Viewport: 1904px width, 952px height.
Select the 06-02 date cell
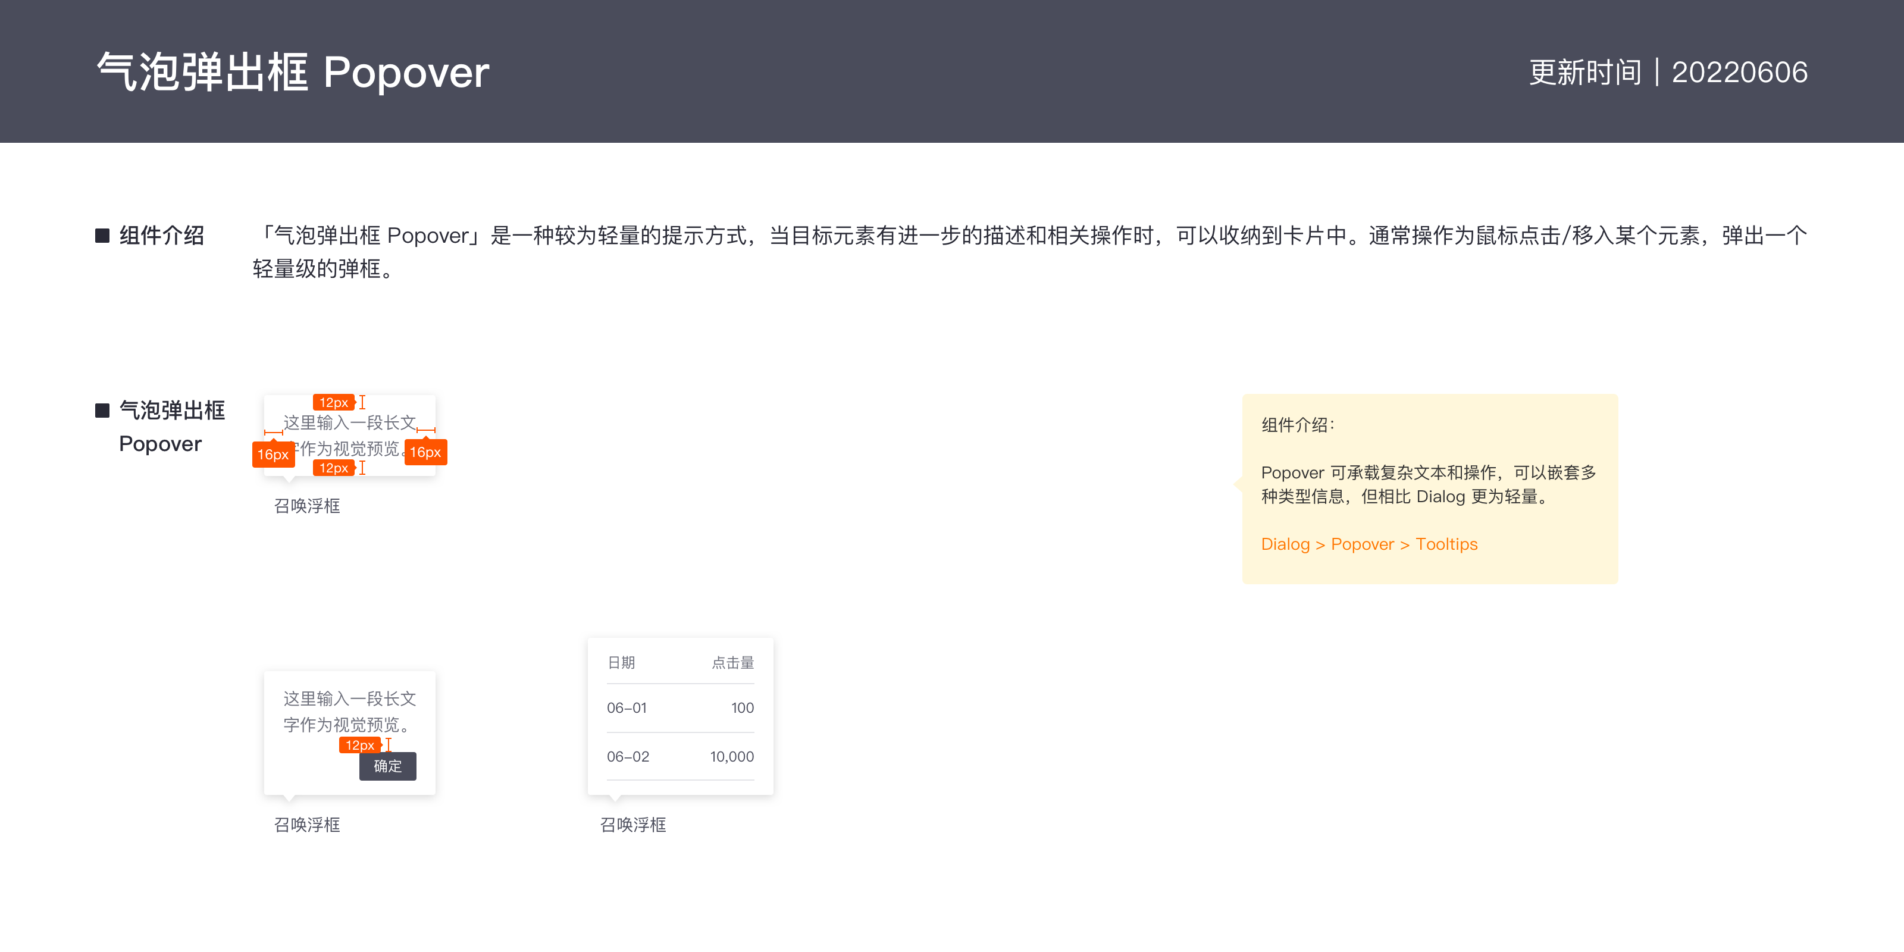[x=628, y=756]
